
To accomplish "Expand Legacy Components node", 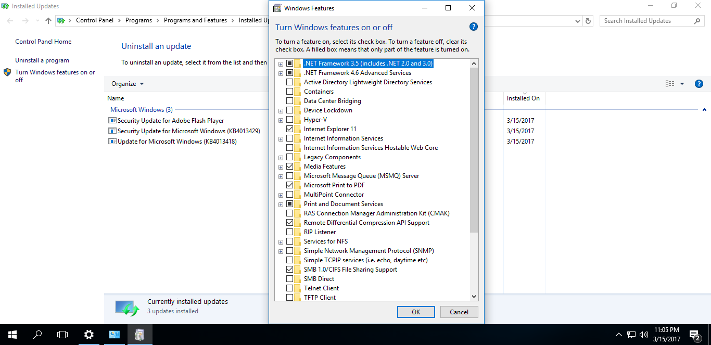I will [x=281, y=158].
